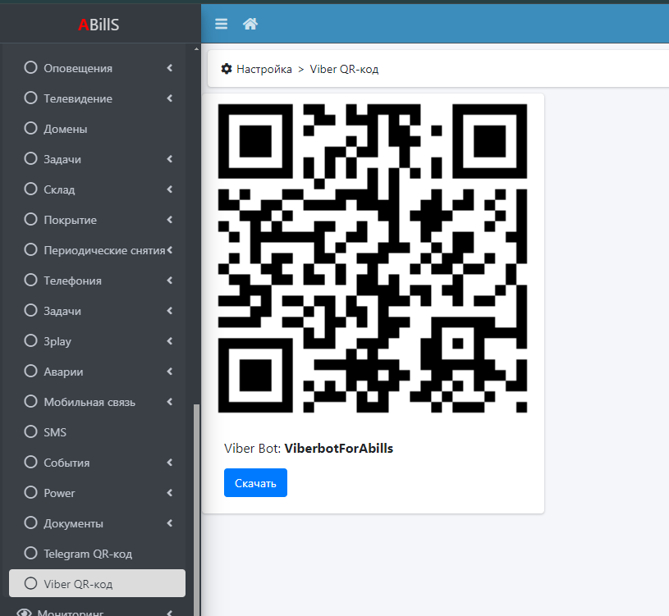Viewport: 669px width, 616px height.
Task: Open the Документы menu item label
Action: 73,523
